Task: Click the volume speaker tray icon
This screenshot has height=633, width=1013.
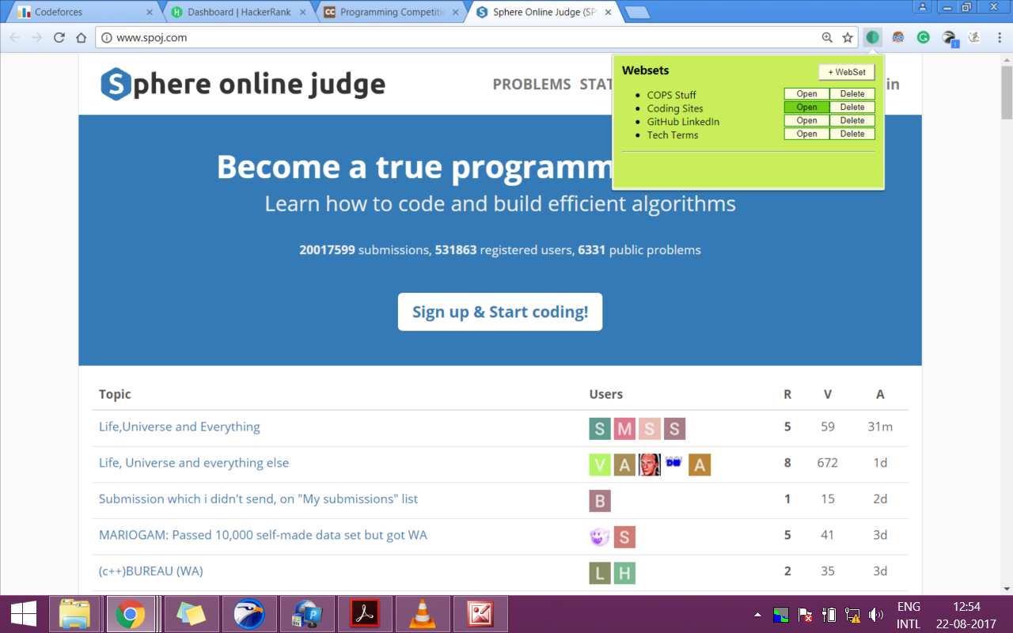Action: click(x=875, y=615)
